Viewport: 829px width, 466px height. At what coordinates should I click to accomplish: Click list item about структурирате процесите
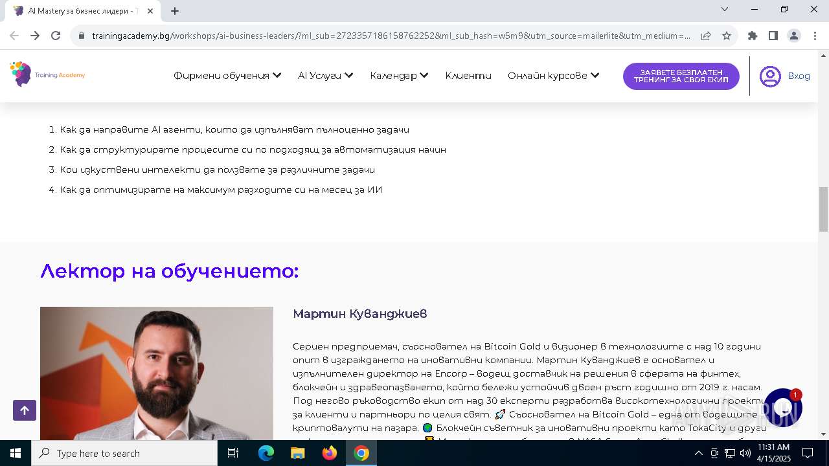pos(253,150)
